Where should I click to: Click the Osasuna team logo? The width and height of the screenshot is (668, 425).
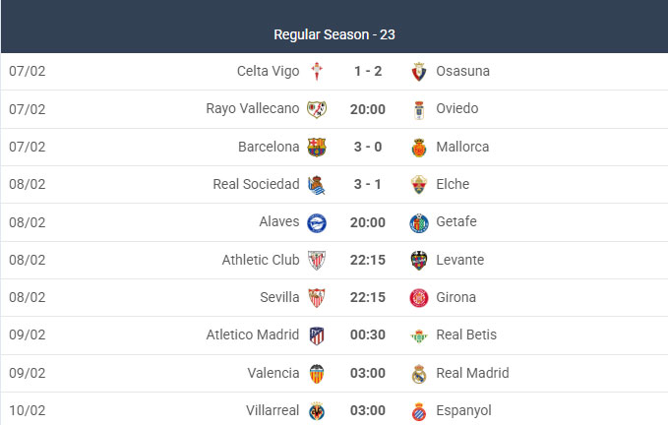[419, 71]
